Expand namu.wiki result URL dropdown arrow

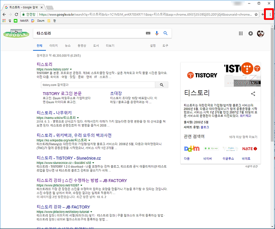click(78, 118)
